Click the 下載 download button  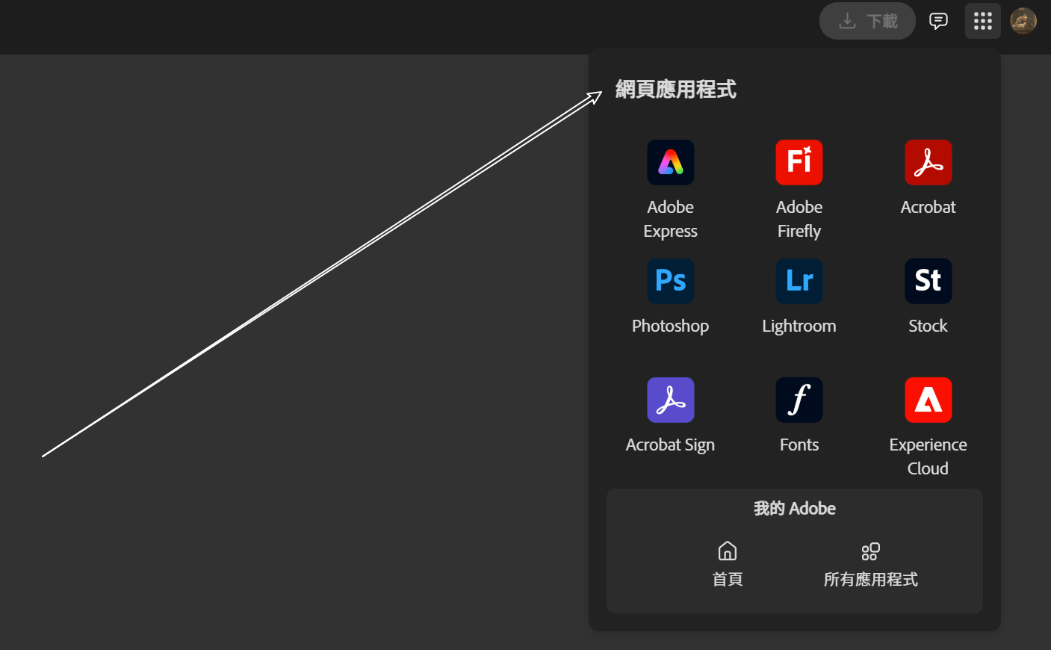(867, 21)
